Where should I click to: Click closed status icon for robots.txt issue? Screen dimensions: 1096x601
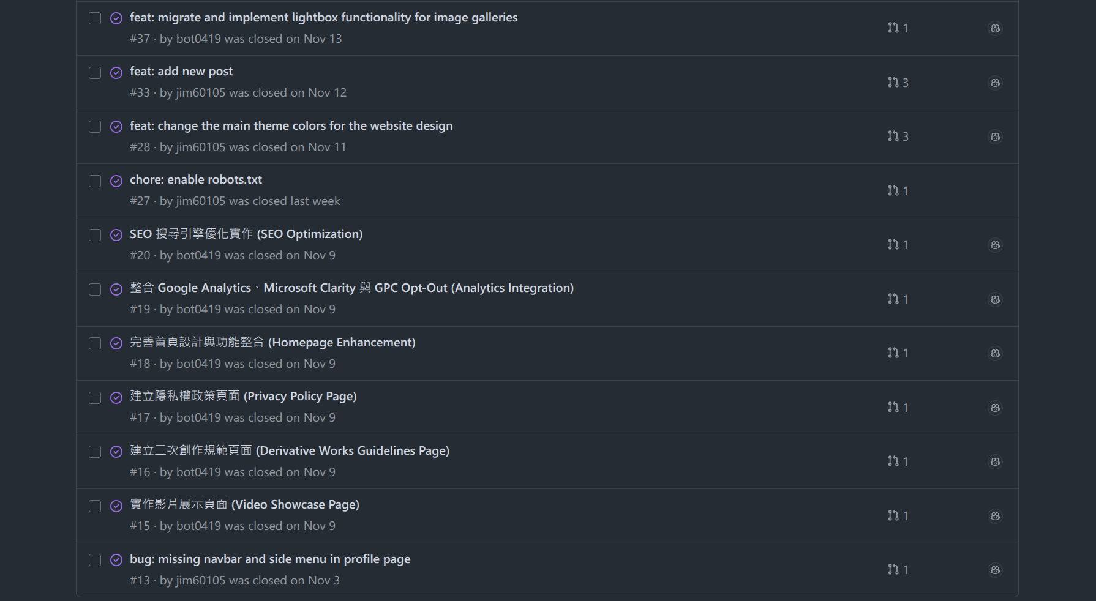coord(116,181)
